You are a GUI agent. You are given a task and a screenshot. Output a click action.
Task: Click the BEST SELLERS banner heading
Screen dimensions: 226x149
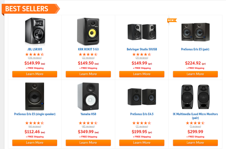tap(27, 9)
